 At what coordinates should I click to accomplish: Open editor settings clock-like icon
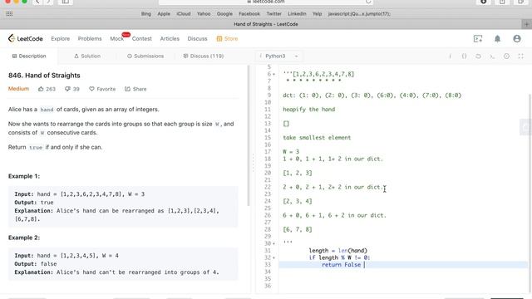[506, 56]
